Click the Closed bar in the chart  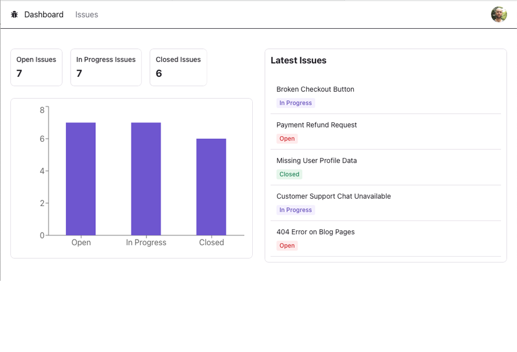[211, 187]
